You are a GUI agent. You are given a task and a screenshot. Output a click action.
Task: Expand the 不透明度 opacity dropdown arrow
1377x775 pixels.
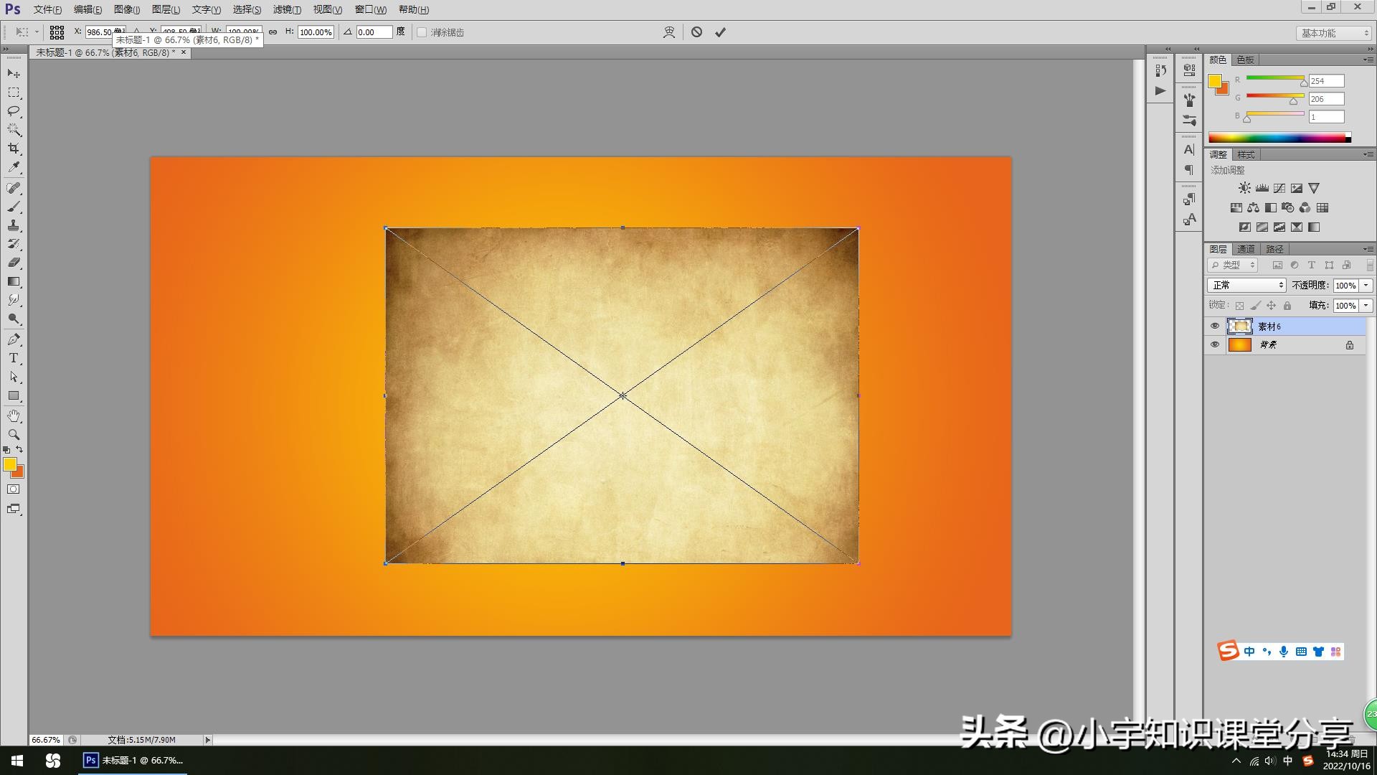coord(1366,286)
